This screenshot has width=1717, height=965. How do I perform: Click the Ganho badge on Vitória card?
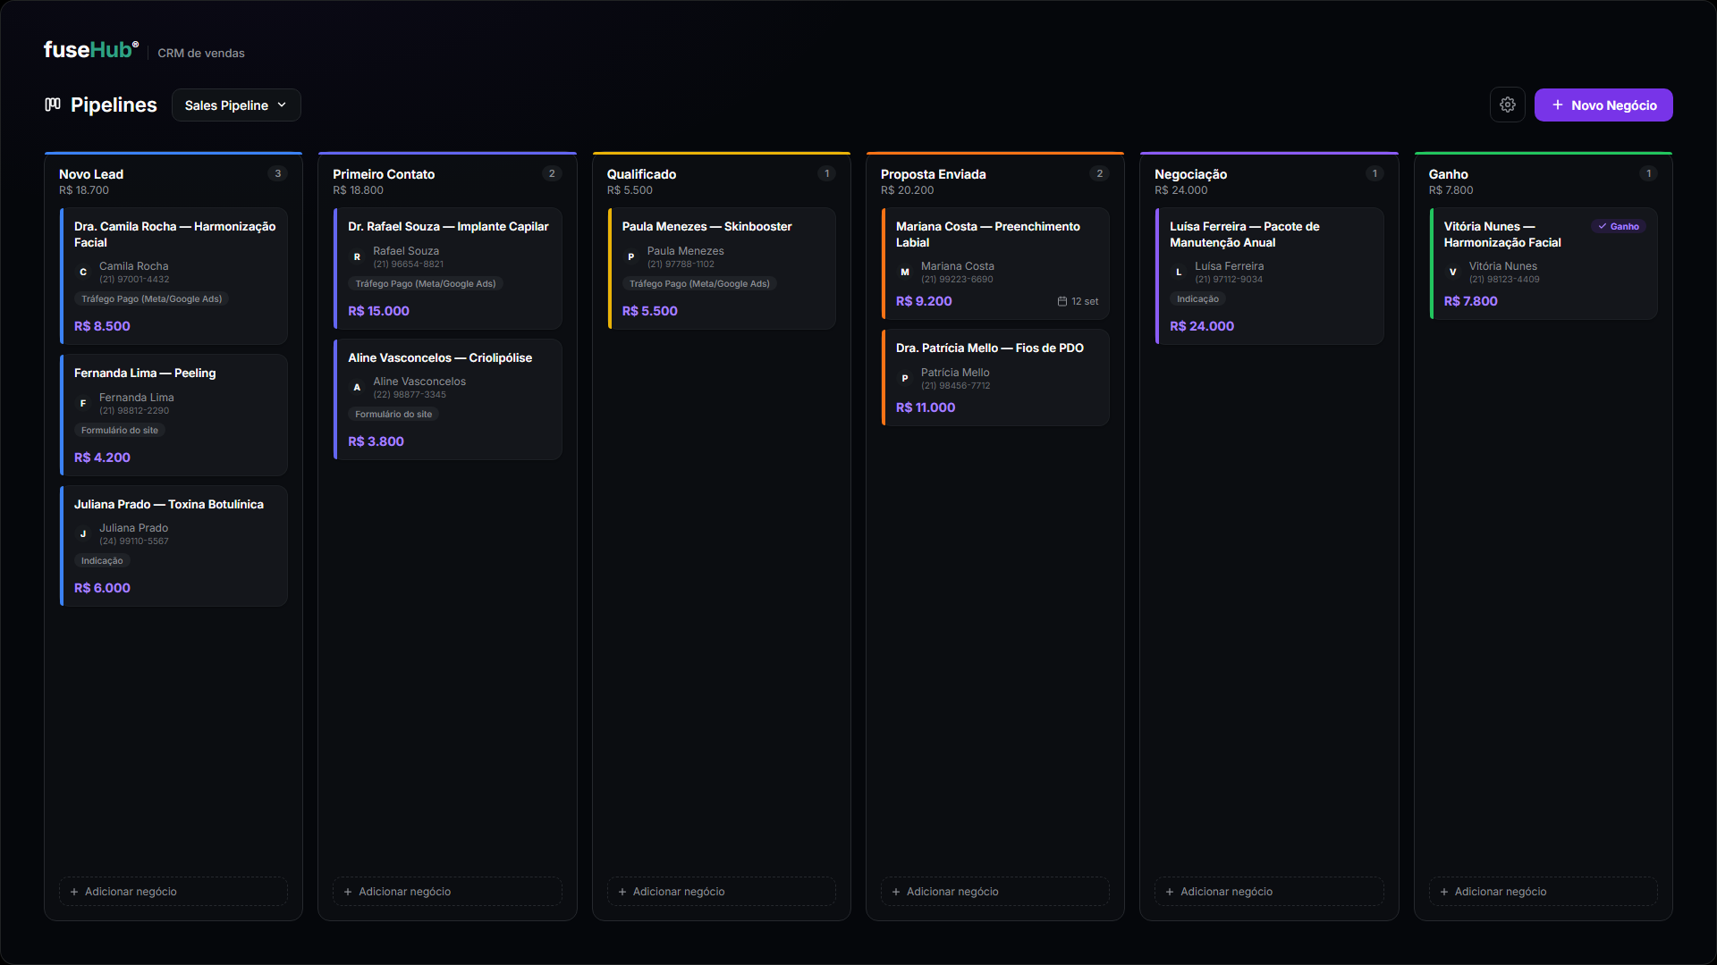[x=1619, y=226]
